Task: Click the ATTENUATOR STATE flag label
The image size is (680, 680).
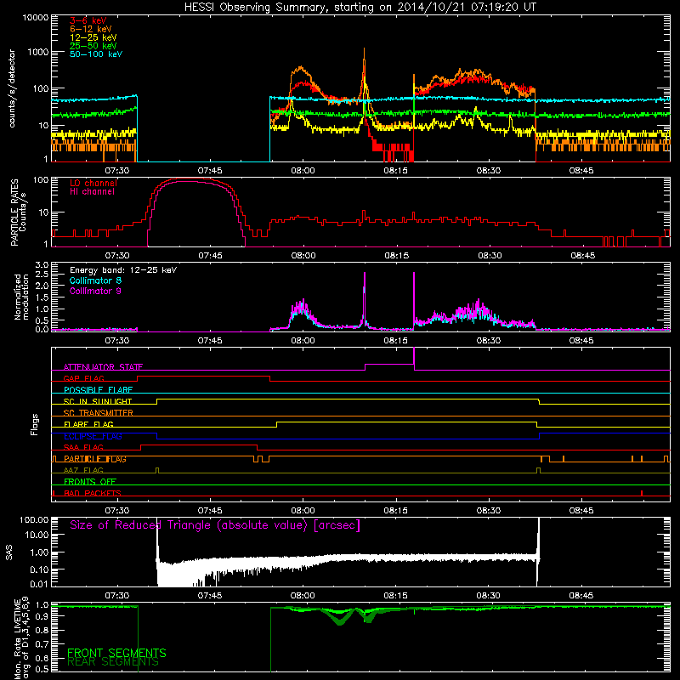Action: [x=103, y=367]
